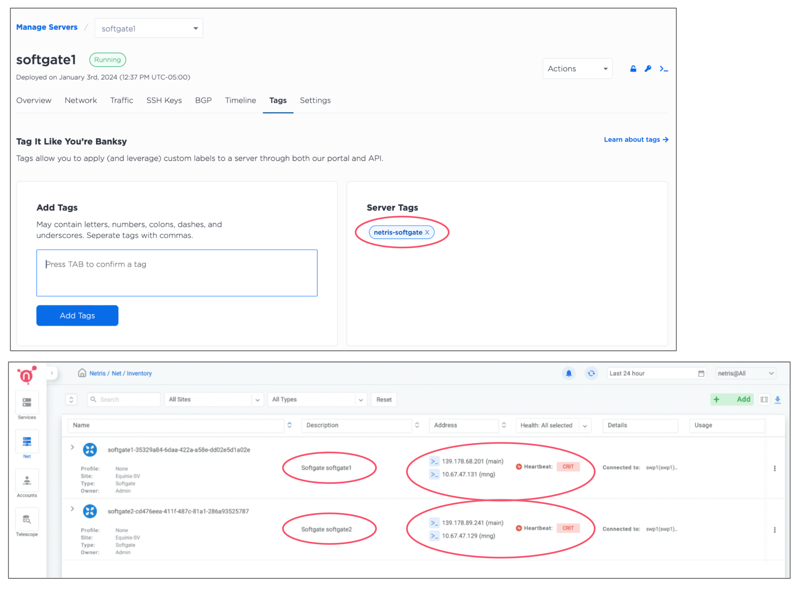Viewport: 797px width, 590px height.
Task: Toggle column view icon beside Add button
Action: tap(764, 400)
